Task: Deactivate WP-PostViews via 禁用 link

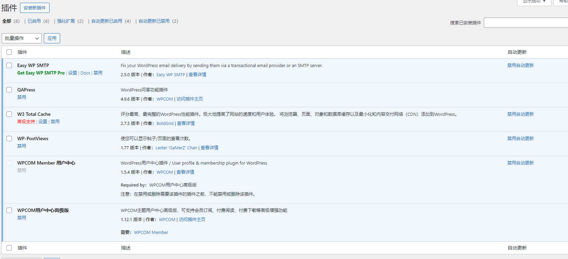Action: [x=22, y=146]
